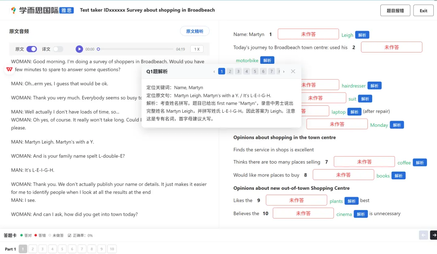This screenshot has height=254, width=437.
Task: Click answer field for question 8
Action: 344,175
